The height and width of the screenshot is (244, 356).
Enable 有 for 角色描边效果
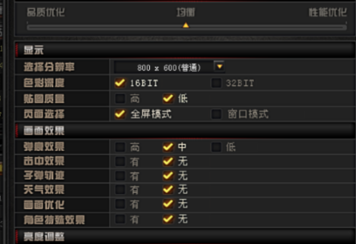pyautogui.click(x=120, y=219)
